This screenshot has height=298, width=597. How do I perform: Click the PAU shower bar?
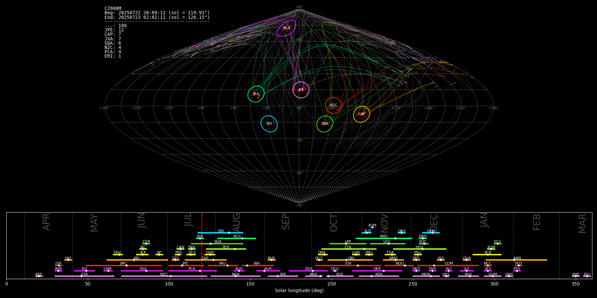223,266
